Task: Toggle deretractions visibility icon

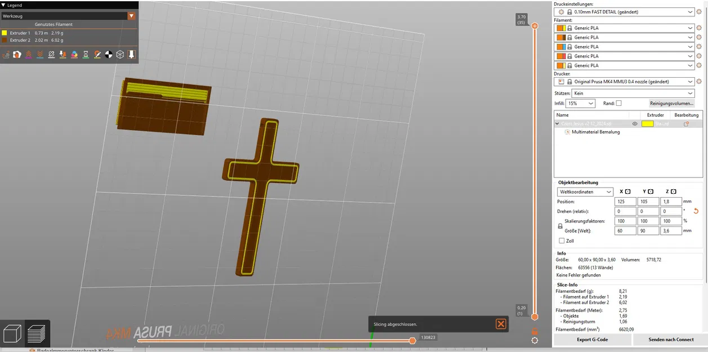Action: (x=40, y=55)
